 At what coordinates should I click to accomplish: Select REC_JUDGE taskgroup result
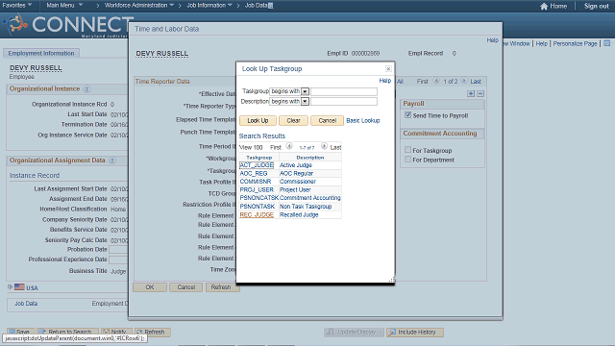coord(257,215)
